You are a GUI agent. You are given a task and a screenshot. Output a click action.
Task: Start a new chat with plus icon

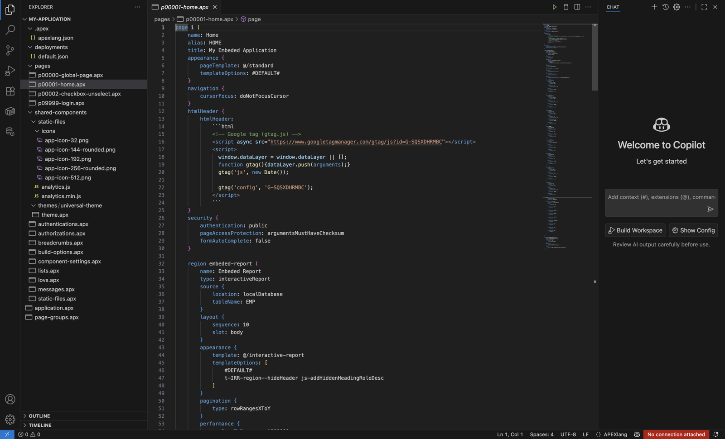coord(654,7)
